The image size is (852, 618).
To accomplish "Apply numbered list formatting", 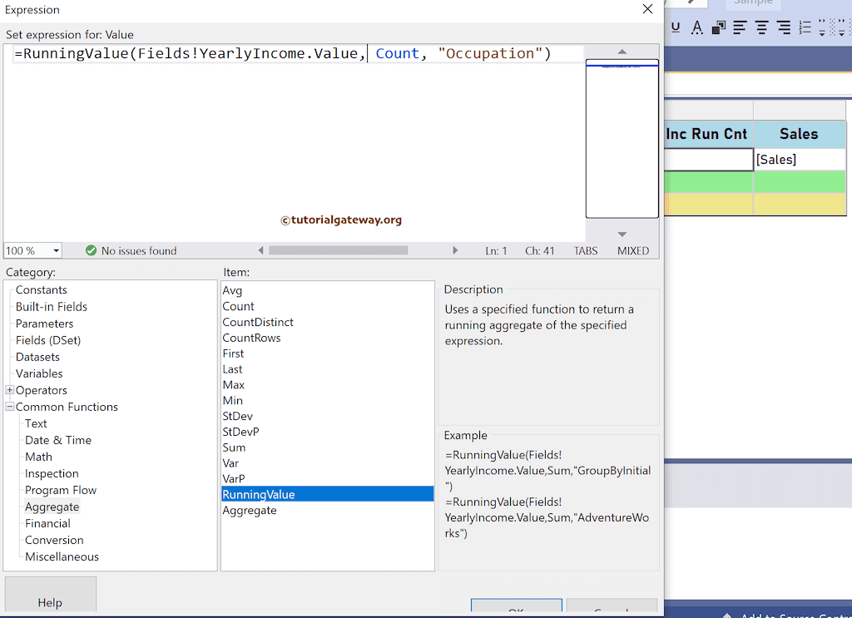I will click(805, 27).
